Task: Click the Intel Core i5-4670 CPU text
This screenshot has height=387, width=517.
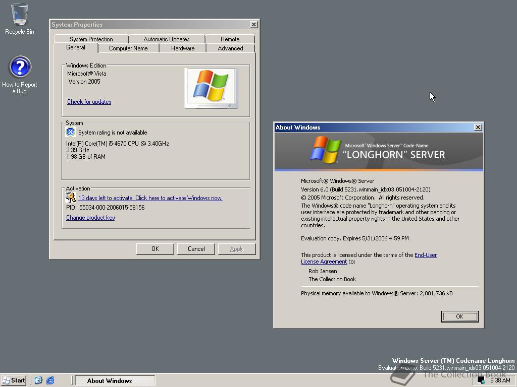Action: (x=117, y=144)
